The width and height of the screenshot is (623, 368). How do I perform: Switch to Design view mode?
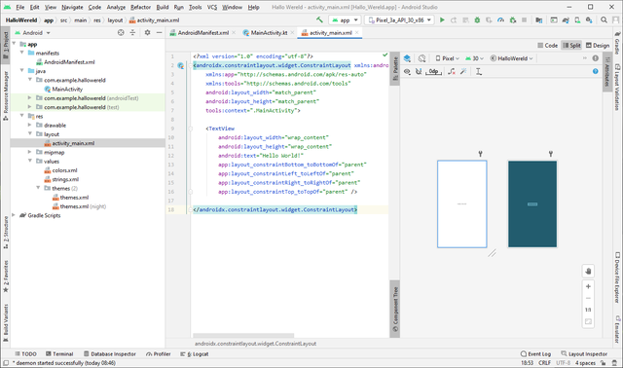click(x=598, y=46)
